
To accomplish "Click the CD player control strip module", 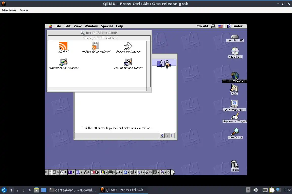I will click(x=62, y=172).
